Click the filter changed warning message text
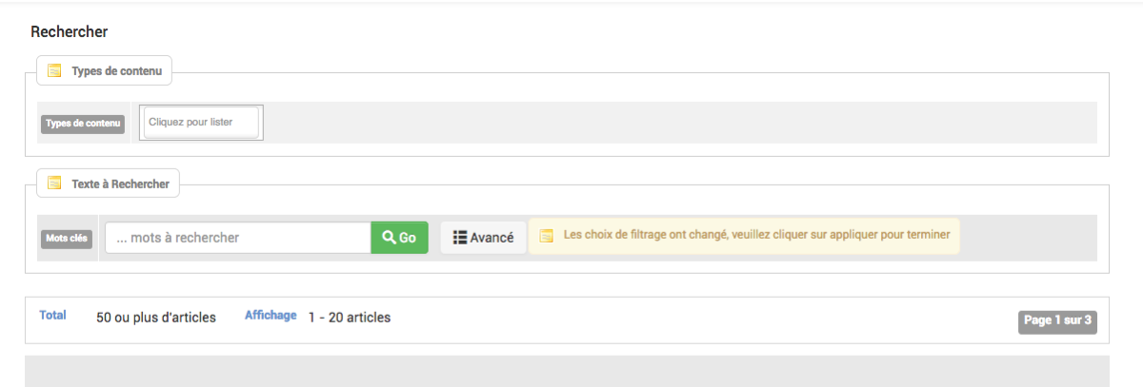 point(757,235)
